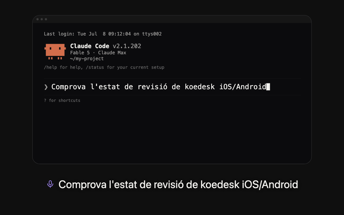Click the Claude Code pixel mascot logo

(x=55, y=52)
